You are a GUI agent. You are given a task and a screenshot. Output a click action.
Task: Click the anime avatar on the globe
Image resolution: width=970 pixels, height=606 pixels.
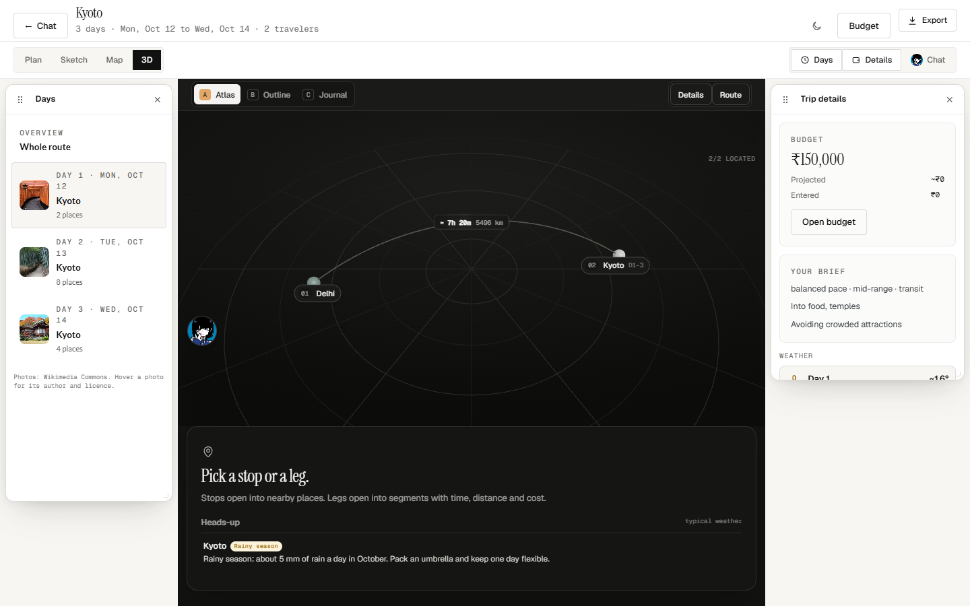click(x=202, y=331)
